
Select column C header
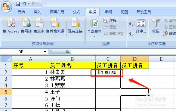[108, 59]
